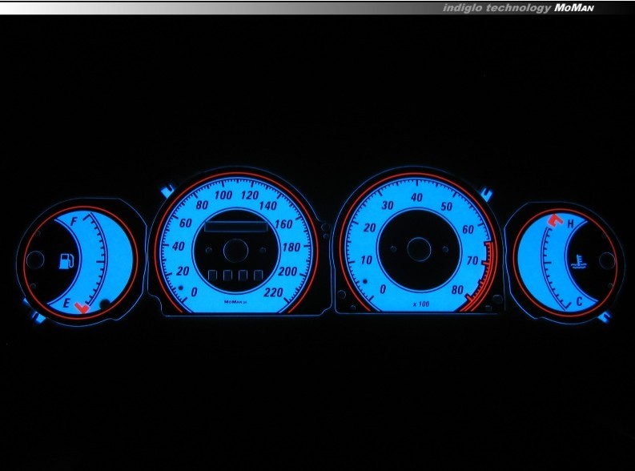The width and height of the screenshot is (635, 471).
Task: Click the fuel pump icon
Action: [x=67, y=261]
